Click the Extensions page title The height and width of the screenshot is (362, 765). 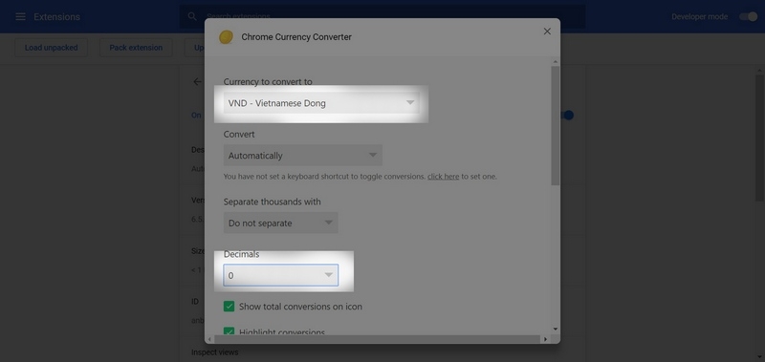pos(56,16)
